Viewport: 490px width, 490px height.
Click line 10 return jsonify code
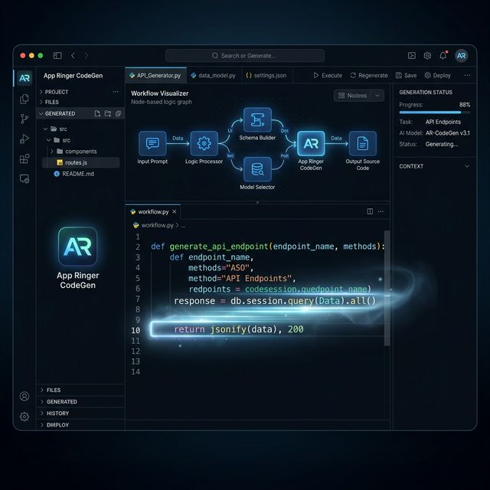[x=239, y=329]
